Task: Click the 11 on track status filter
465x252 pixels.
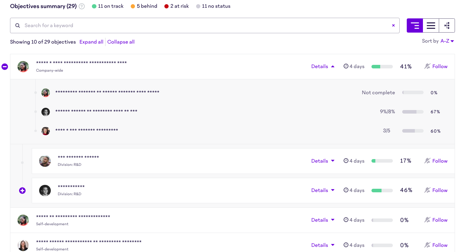Action: (x=107, y=6)
